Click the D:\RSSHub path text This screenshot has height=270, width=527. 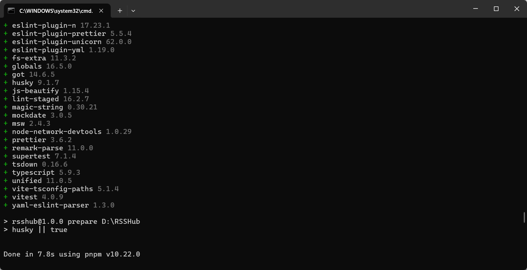point(121,221)
